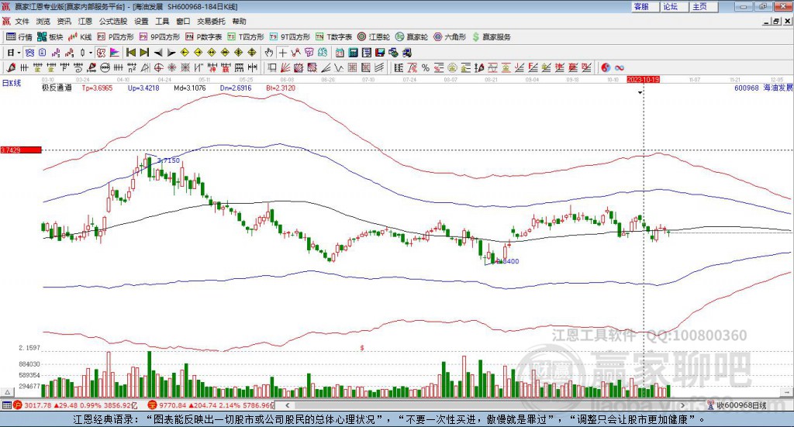Open the P数字表 tool
Image resolution: width=794 pixels, height=427 pixels.
204,36
